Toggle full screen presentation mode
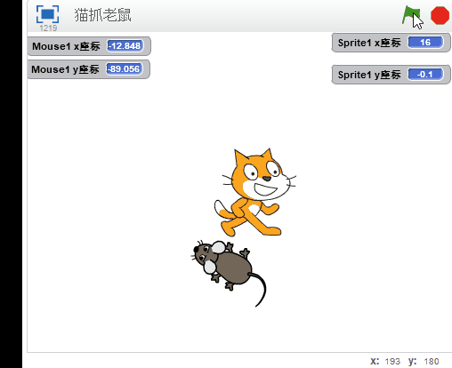 pyautogui.click(x=47, y=14)
